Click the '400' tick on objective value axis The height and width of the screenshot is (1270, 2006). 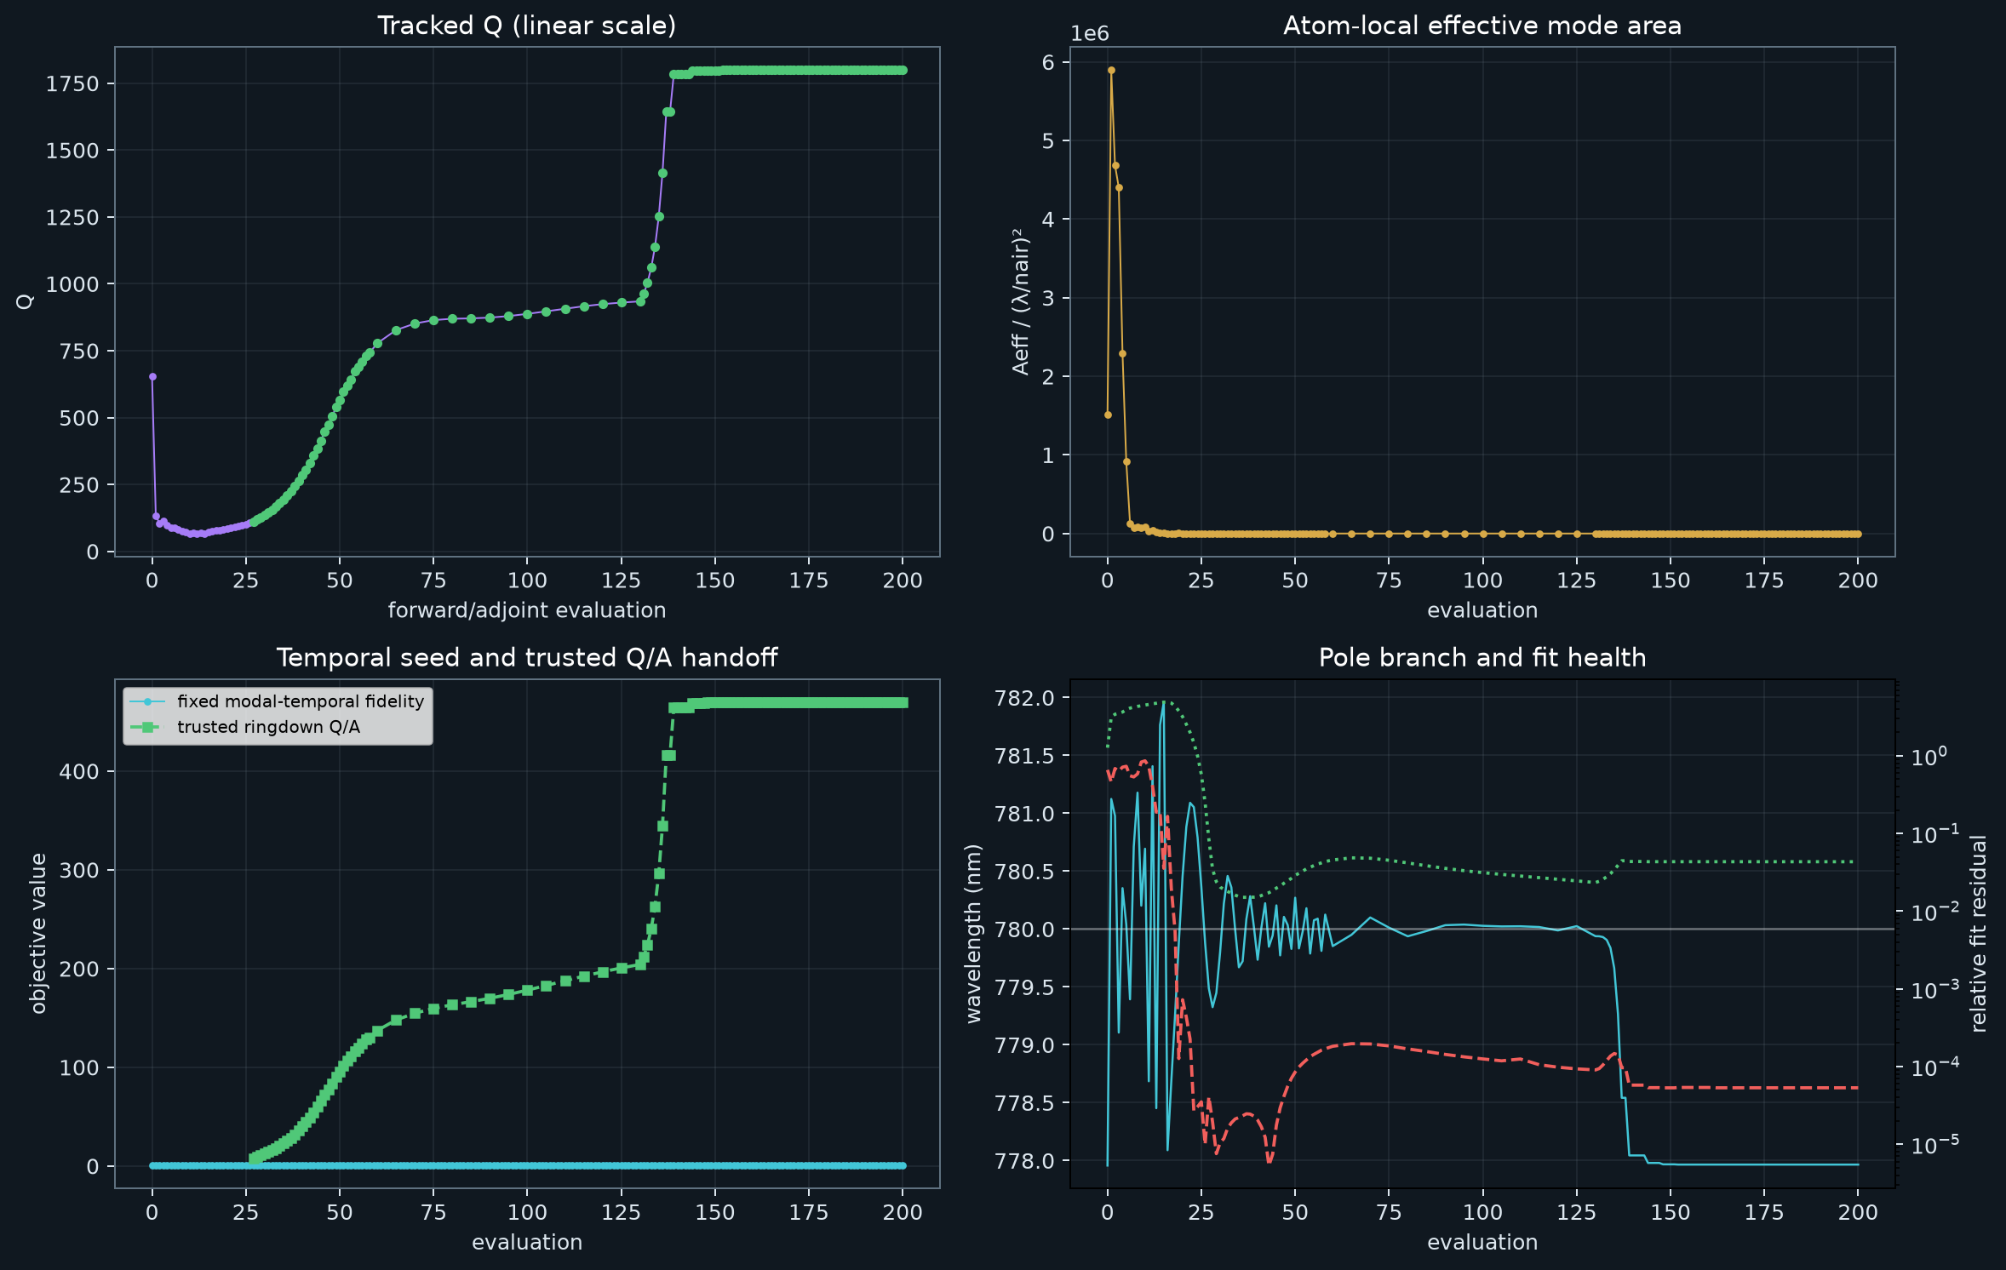(x=79, y=771)
